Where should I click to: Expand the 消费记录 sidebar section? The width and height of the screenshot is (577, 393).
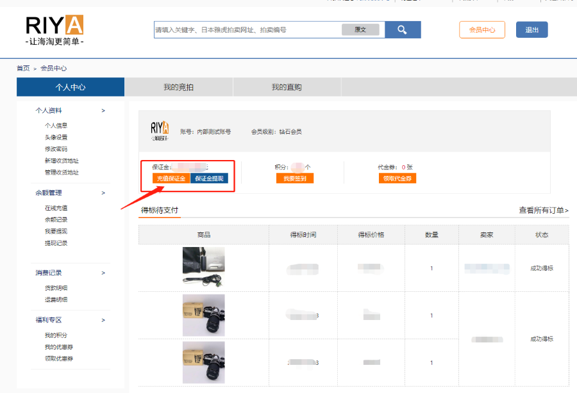coord(103,273)
